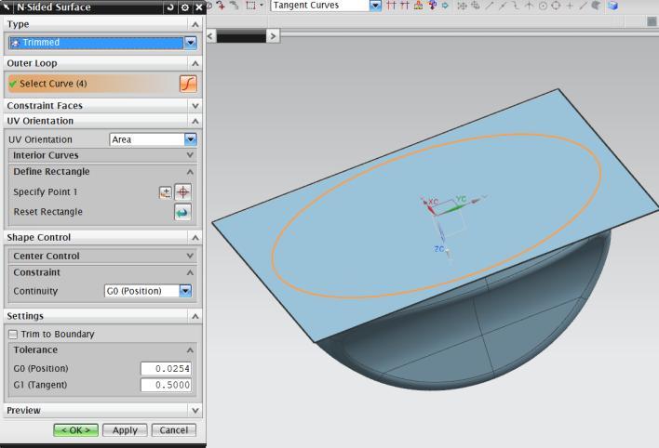Click the gray hammer-shaped toolbar icon
The height and width of the screenshot is (448, 659).
click(x=235, y=6)
